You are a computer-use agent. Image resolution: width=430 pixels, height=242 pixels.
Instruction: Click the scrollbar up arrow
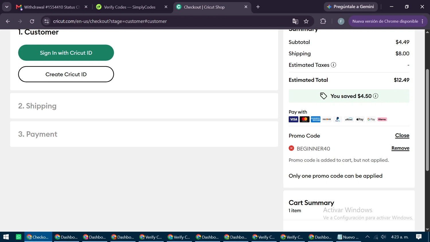(x=427, y=32)
